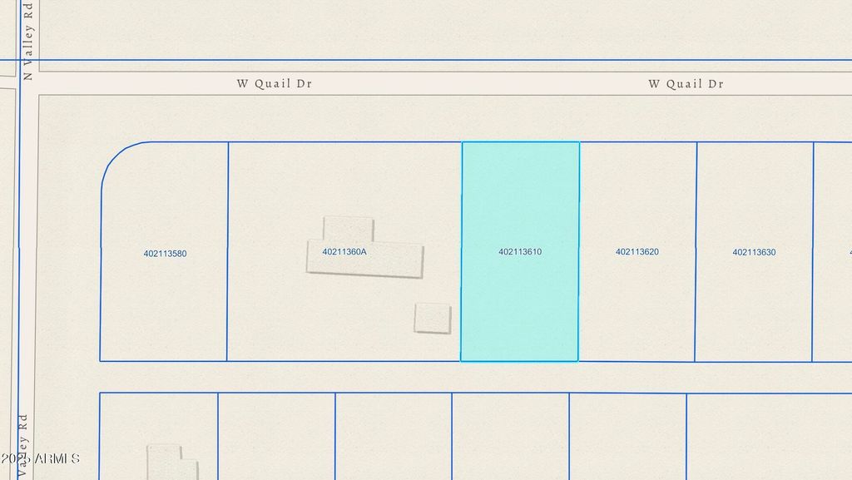
Task: Click the right W Quail Dr street label
Action: pyautogui.click(x=686, y=84)
